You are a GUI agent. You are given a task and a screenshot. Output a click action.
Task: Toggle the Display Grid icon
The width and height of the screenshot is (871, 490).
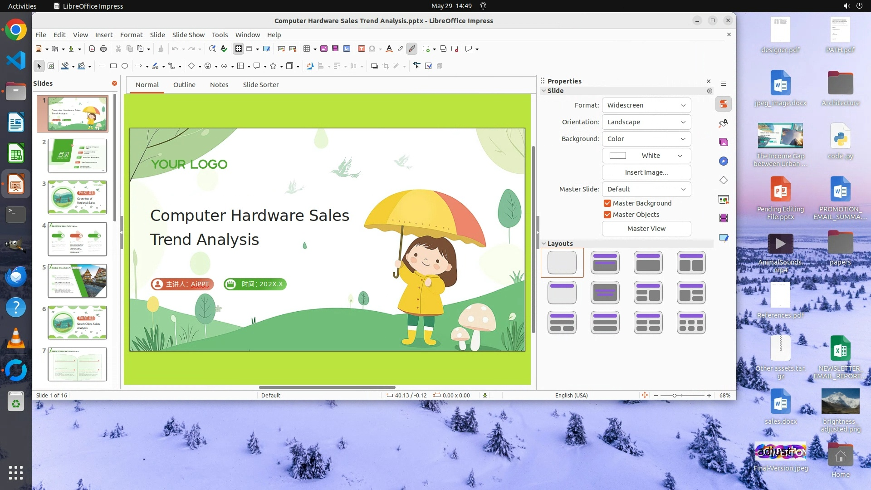(x=238, y=49)
